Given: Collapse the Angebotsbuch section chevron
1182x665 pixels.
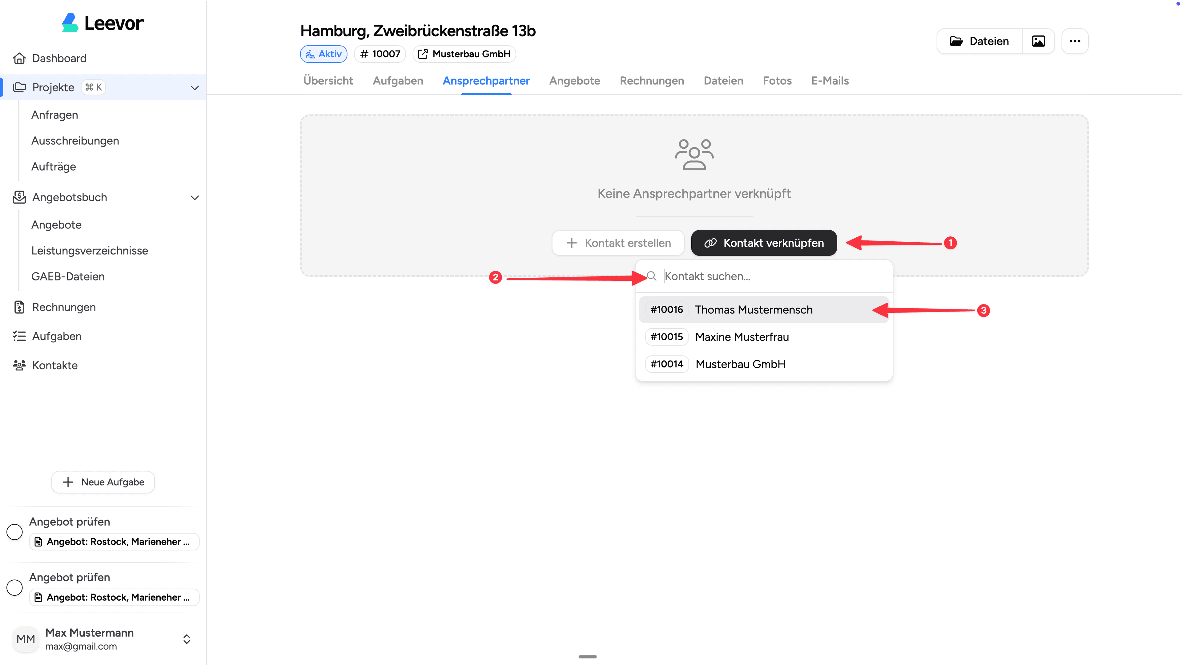Looking at the screenshot, I should 195,197.
